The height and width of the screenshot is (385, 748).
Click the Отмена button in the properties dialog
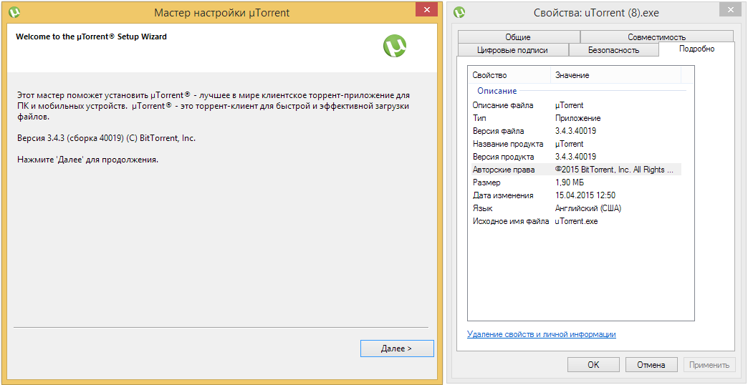point(651,365)
